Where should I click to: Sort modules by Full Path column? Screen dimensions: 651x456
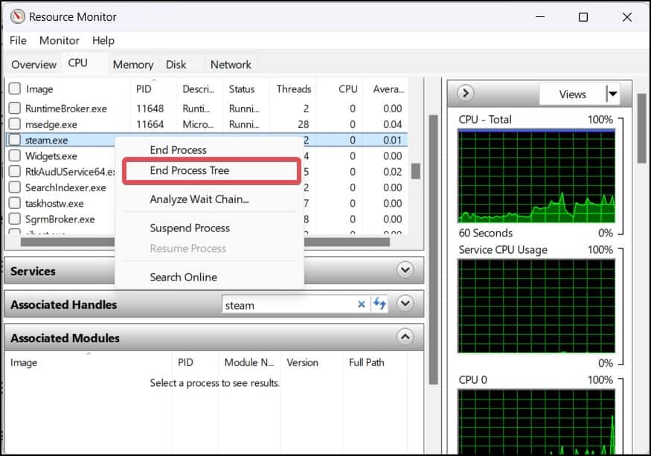(367, 362)
